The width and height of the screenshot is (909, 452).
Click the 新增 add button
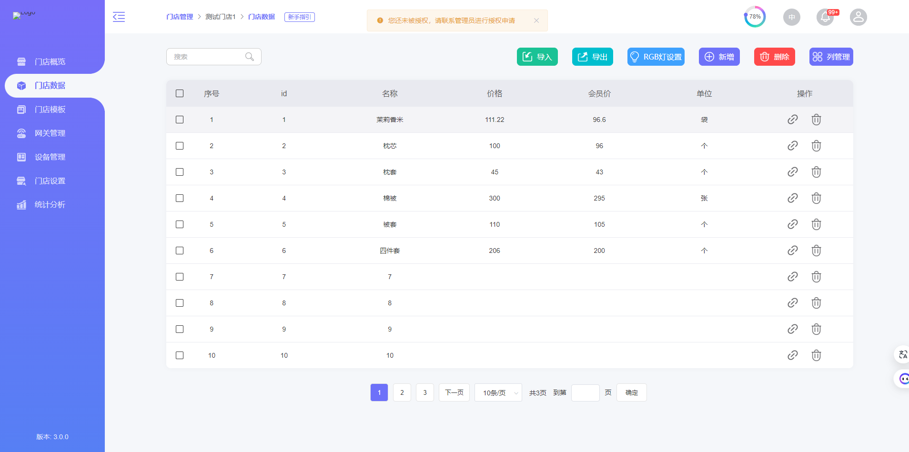(x=719, y=57)
